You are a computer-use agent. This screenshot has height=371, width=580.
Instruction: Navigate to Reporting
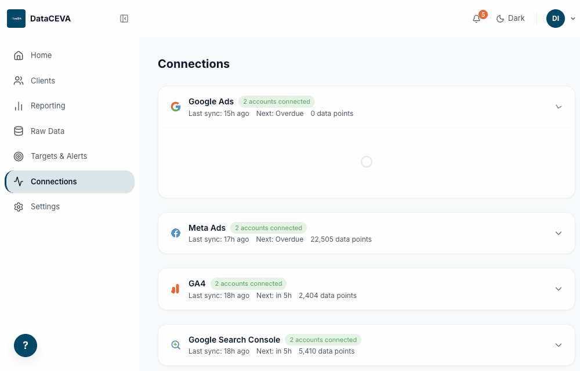point(70,106)
